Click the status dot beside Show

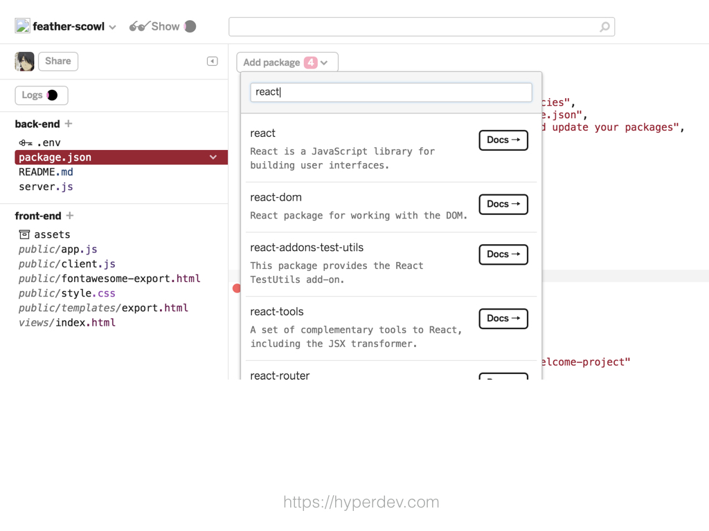pyautogui.click(x=190, y=26)
